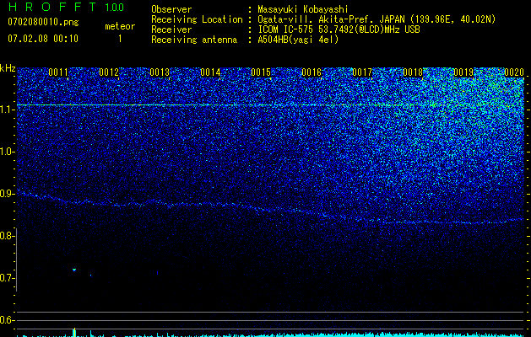Viewport: 531px width, 337px height.
Task: Click antenna A504HB(yagi 4el) text
Action: pyautogui.click(x=298, y=40)
